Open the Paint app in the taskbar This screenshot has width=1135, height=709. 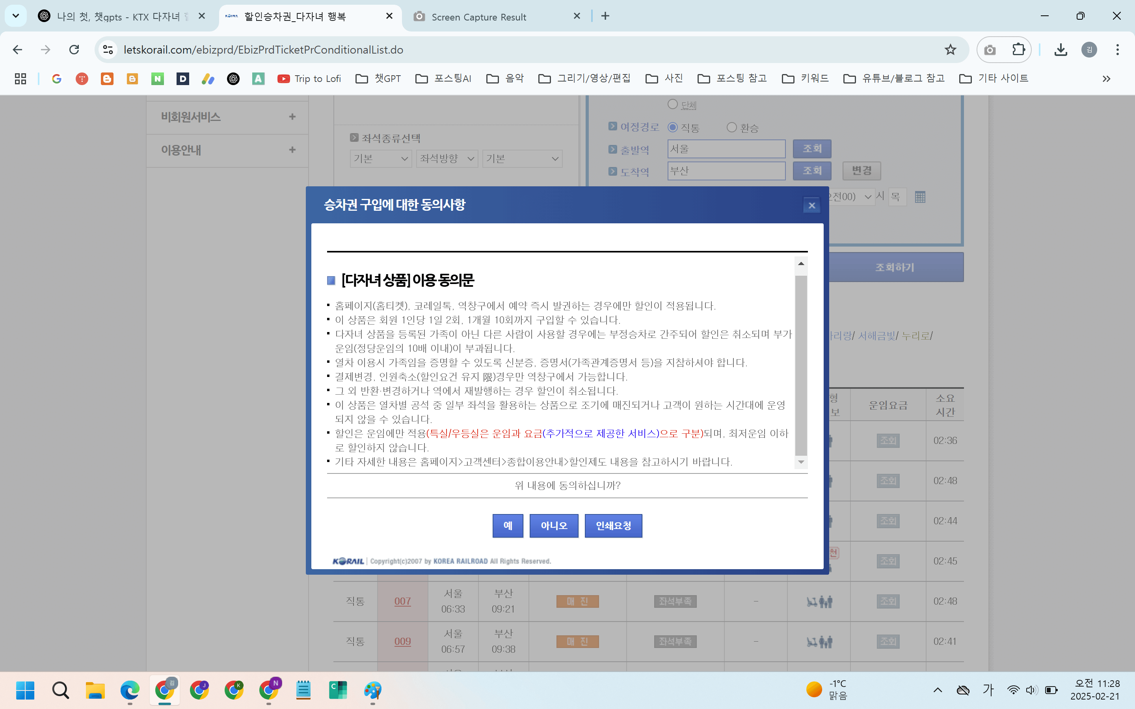[373, 690]
